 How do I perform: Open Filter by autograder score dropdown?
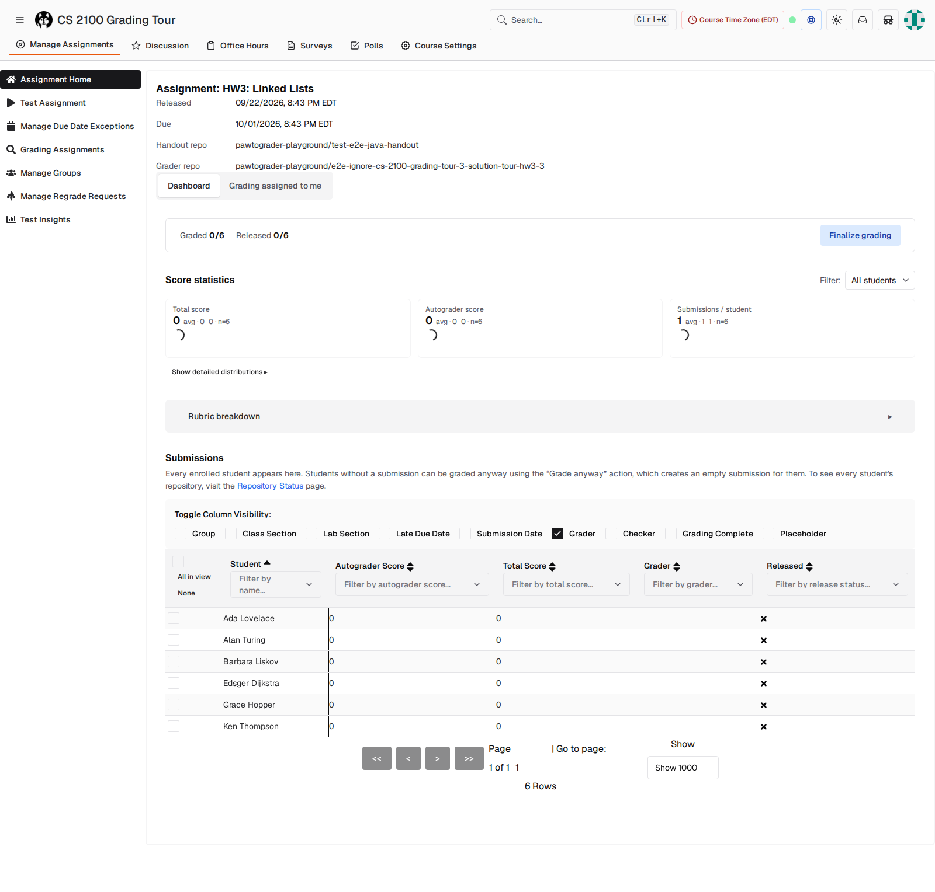coord(412,584)
